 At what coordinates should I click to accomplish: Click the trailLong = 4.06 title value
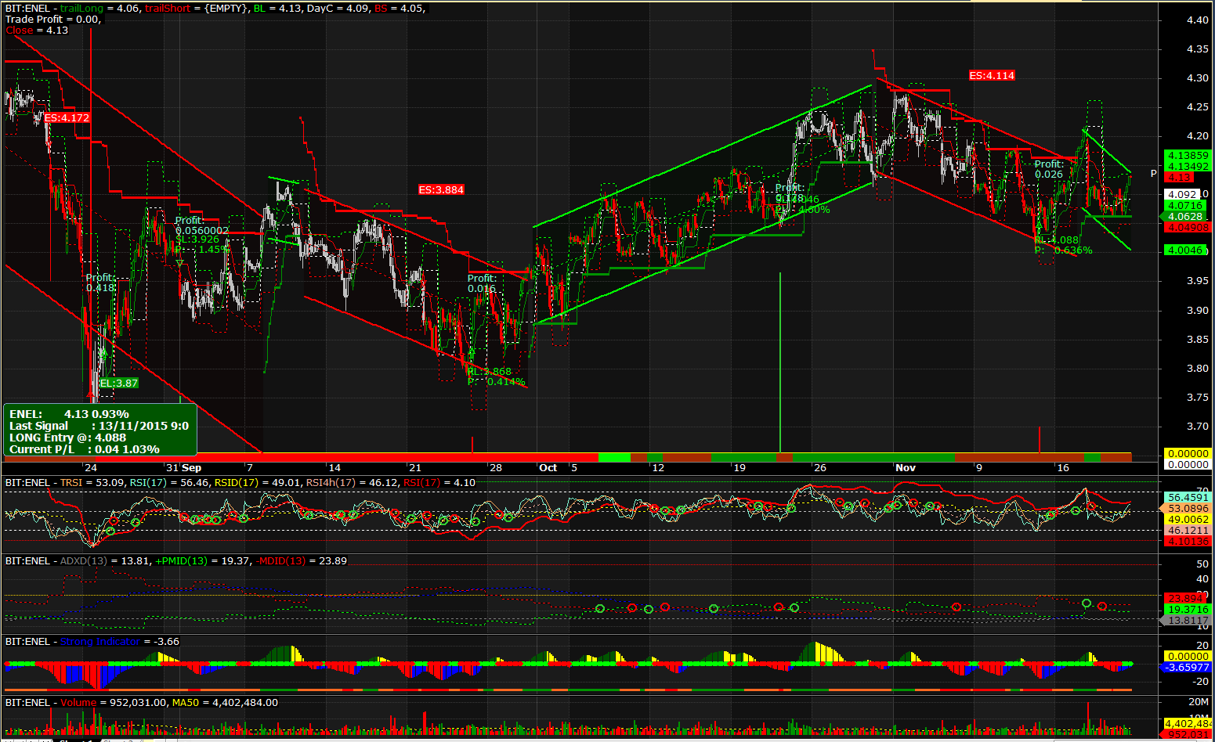100,9
